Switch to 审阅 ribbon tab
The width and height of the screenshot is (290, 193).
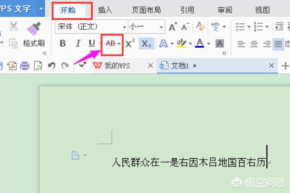tap(225, 10)
